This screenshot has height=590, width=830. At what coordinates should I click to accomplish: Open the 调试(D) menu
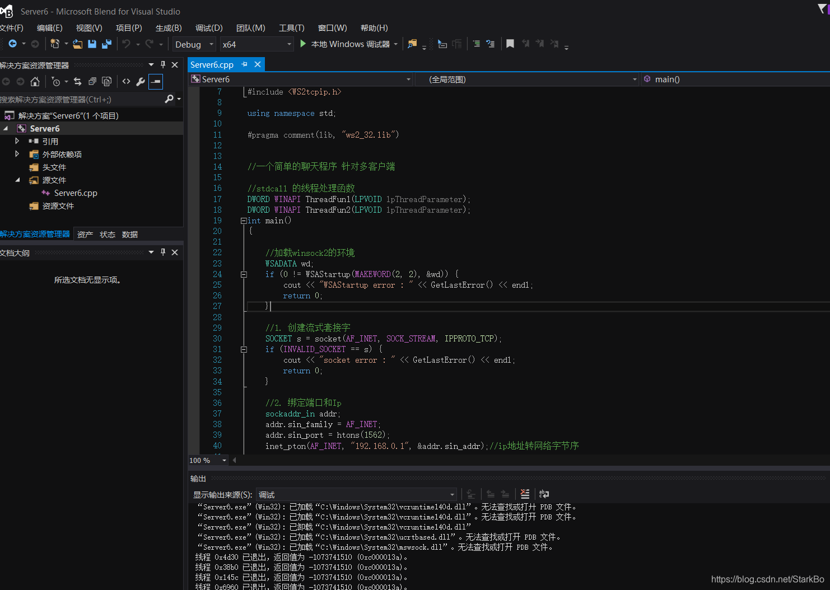[x=209, y=28]
